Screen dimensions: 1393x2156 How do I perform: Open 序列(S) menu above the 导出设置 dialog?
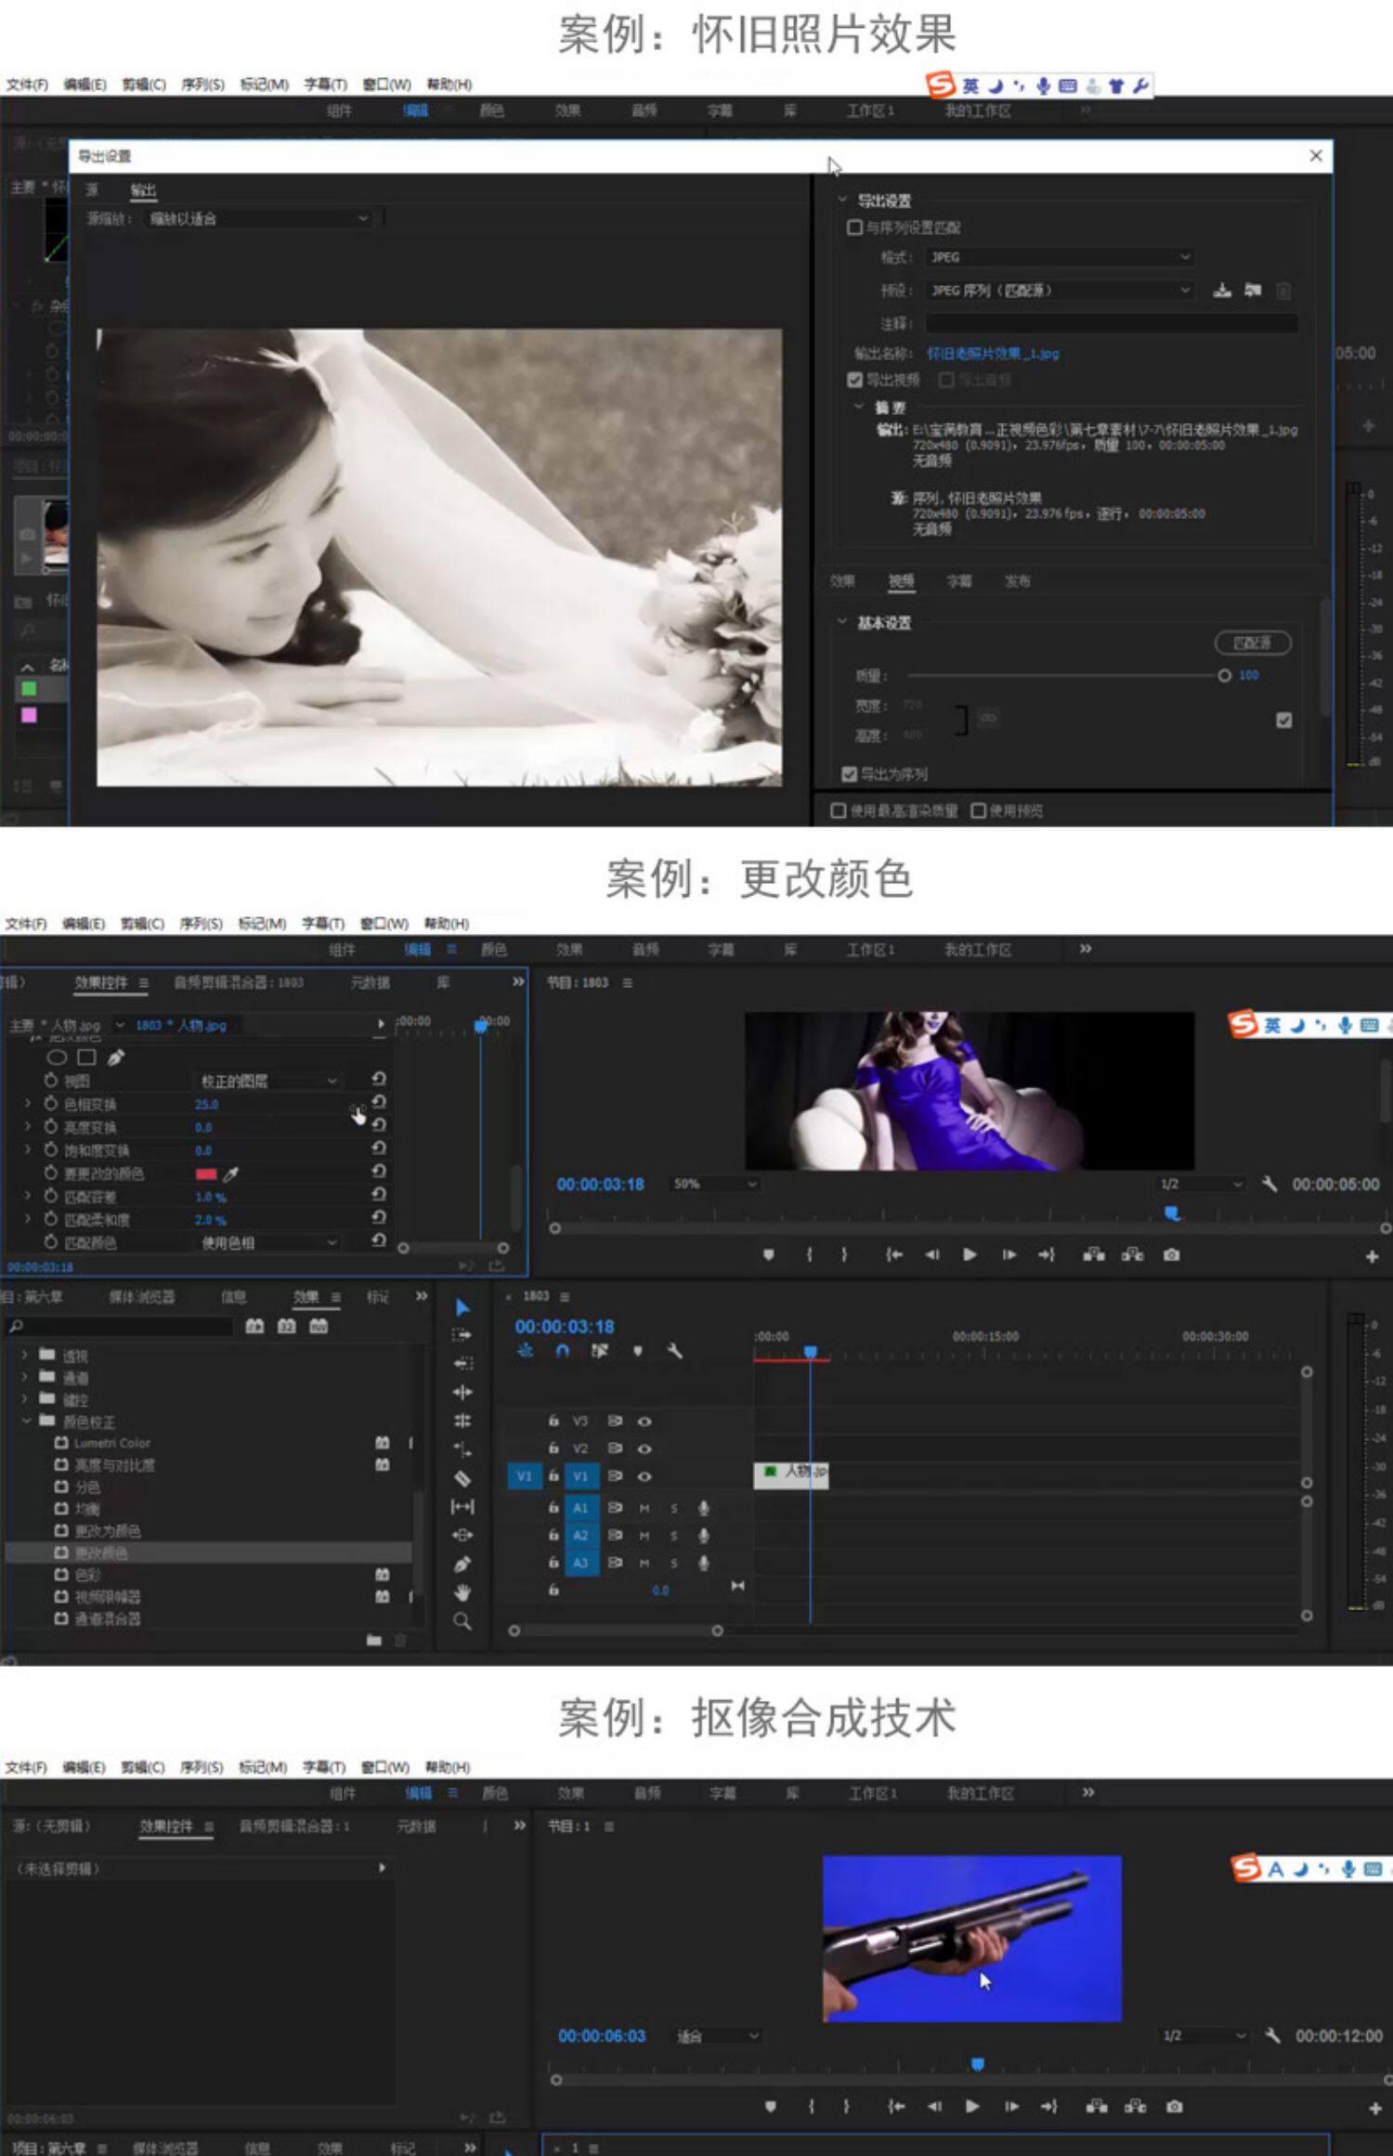202,84
